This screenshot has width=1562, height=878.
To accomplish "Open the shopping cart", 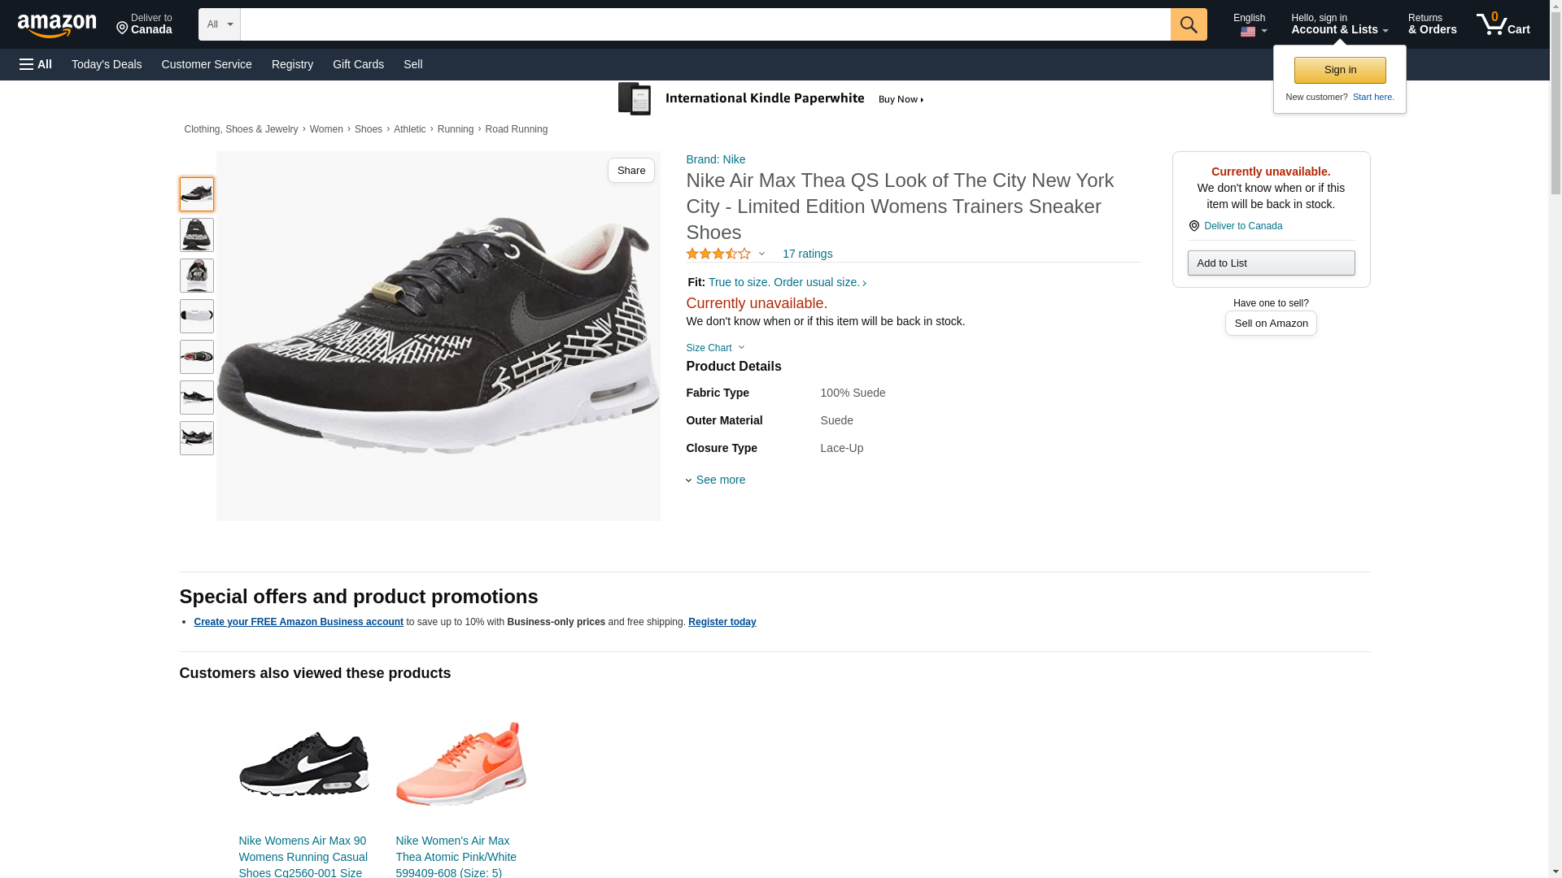I will (x=1503, y=24).
